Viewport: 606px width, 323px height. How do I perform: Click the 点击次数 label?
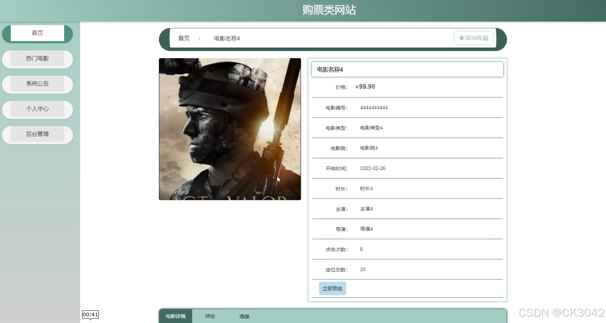click(x=337, y=250)
